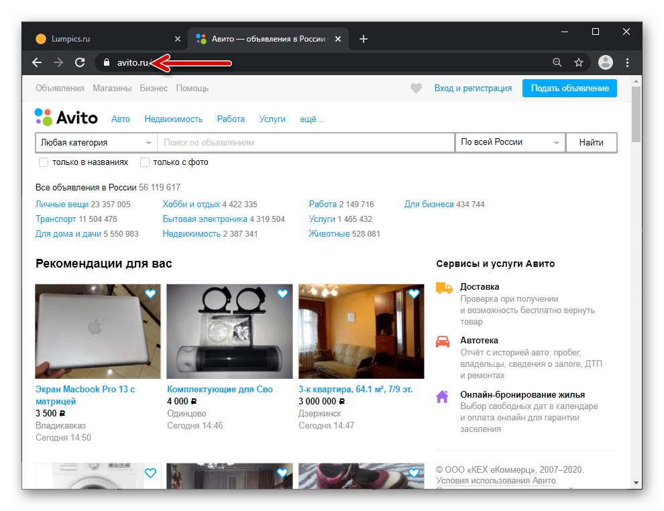This screenshot has height=511, width=664.
Task: Open Экран Macbook Pro 13 с матрицей listing title
Action: coord(86,395)
